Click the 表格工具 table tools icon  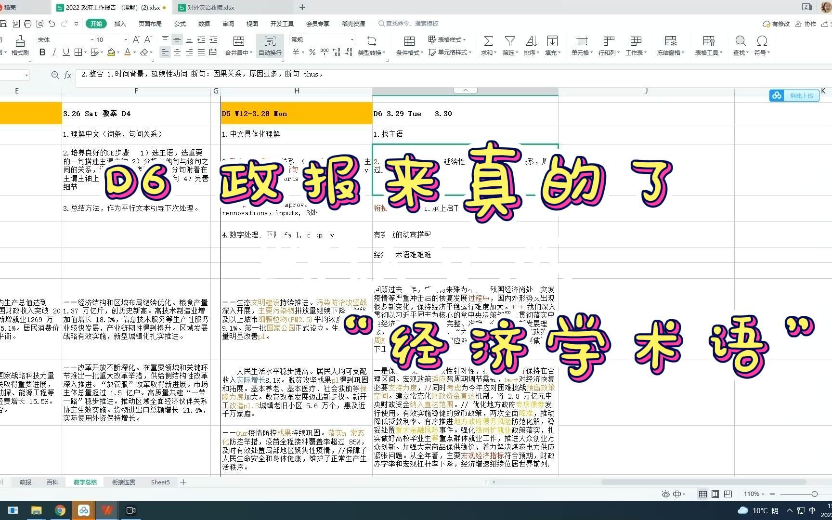point(708,41)
